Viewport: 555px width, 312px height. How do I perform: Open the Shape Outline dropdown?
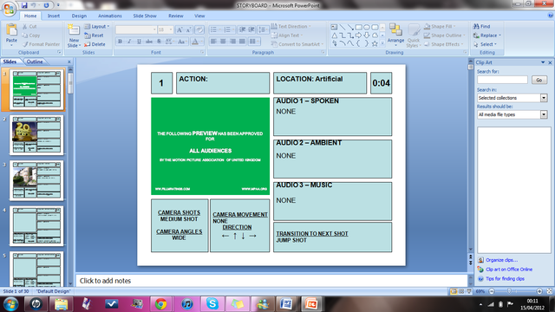pyautogui.click(x=445, y=36)
